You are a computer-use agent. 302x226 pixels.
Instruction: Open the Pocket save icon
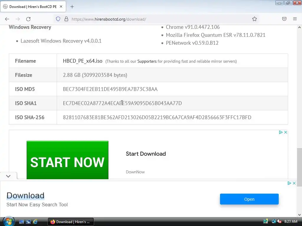284,19
